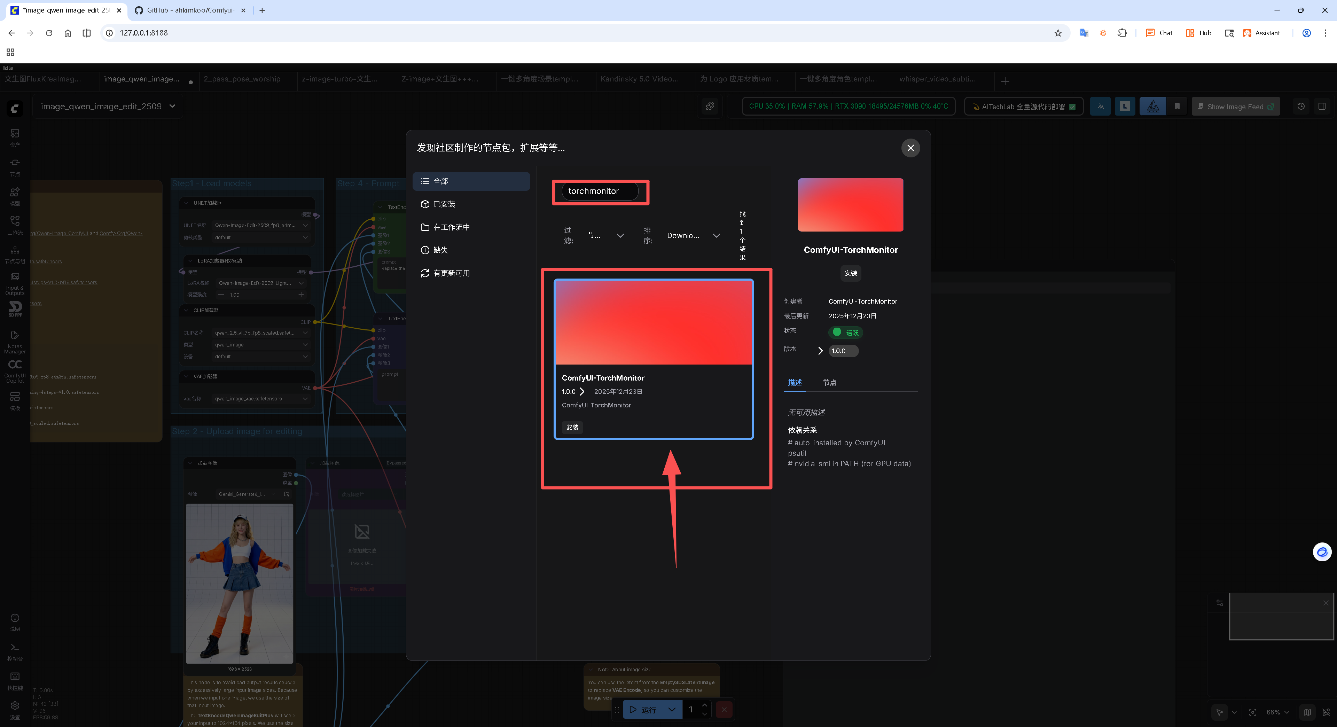Toggle the AITechLab source deployment checkbox
Viewport: 1337px width, 727px height.
(x=1072, y=107)
